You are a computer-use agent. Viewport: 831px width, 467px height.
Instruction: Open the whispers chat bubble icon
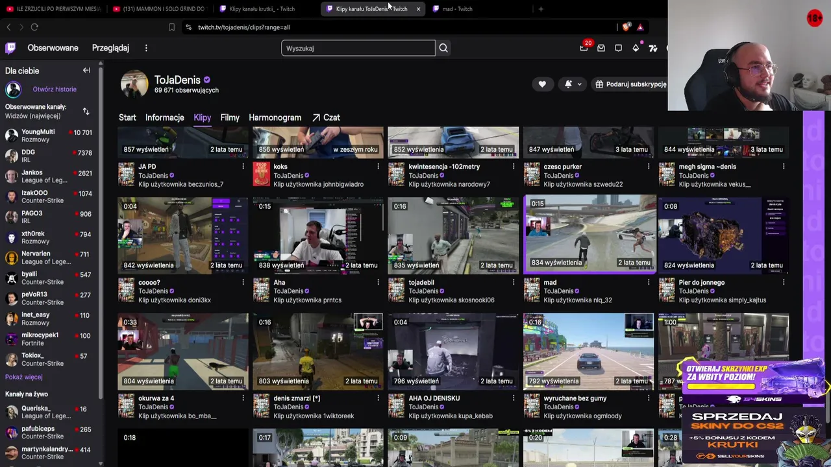click(618, 48)
